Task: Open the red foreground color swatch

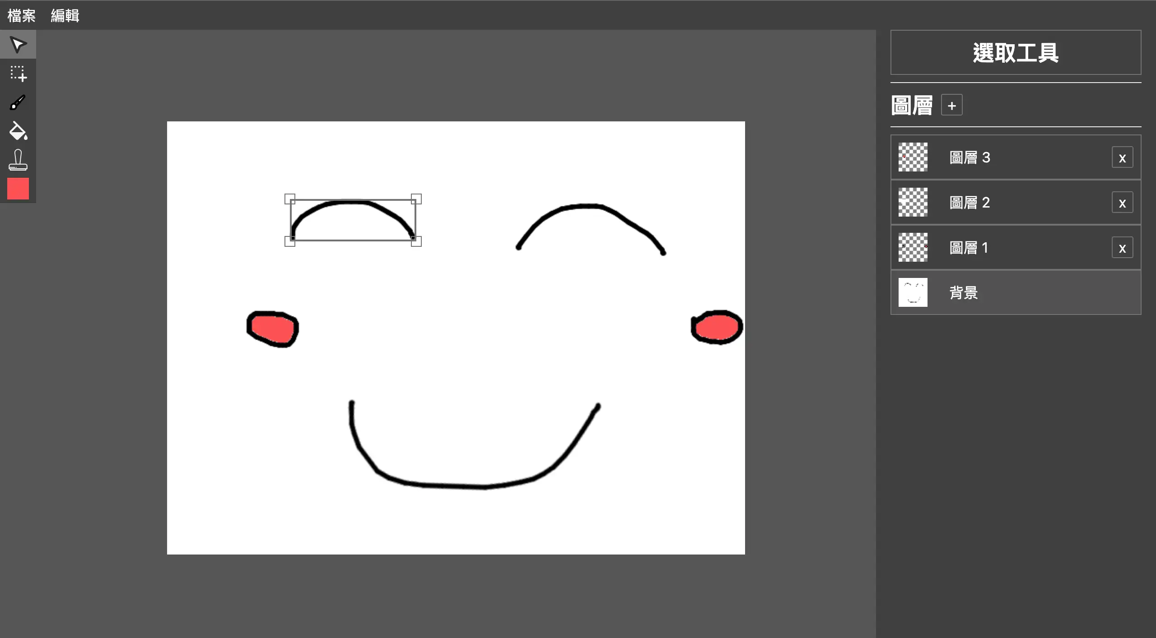Action: click(x=18, y=189)
